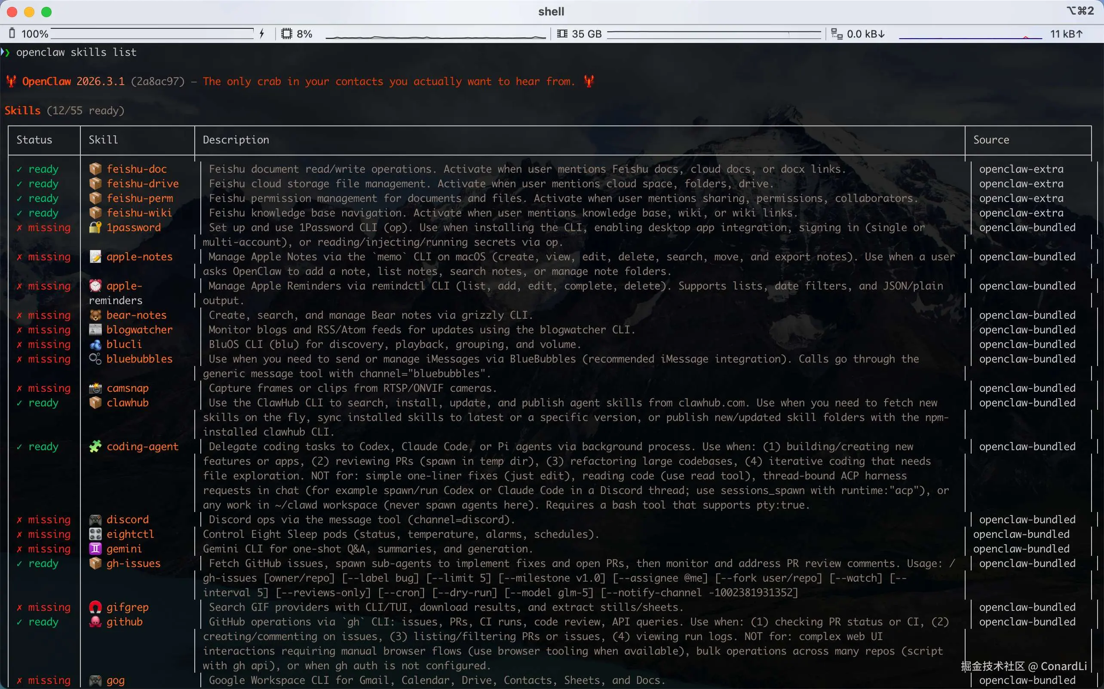This screenshot has height=689, width=1104.
Task: Click the memo icon next to apple-notes
Action: (x=95, y=256)
